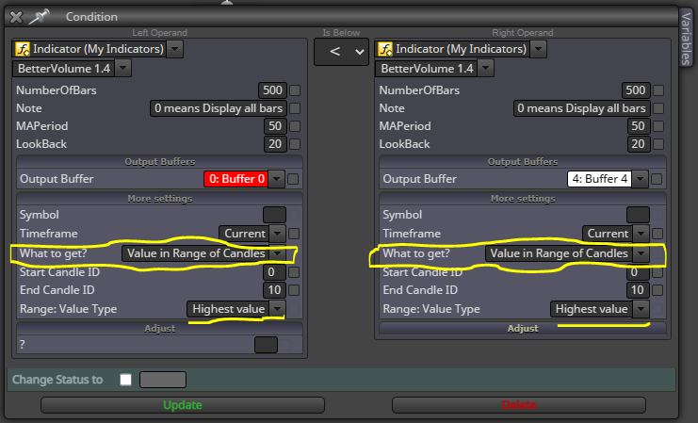Click right More settings section header
The height and width of the screenshot is (423, 698).
(x=523, y=199)
